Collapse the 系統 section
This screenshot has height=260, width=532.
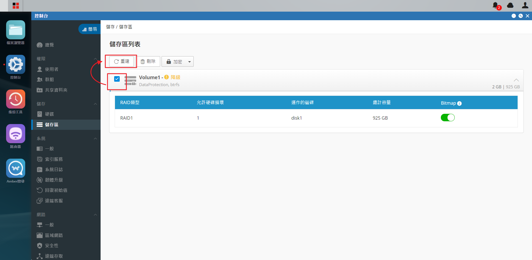[95, 138]
